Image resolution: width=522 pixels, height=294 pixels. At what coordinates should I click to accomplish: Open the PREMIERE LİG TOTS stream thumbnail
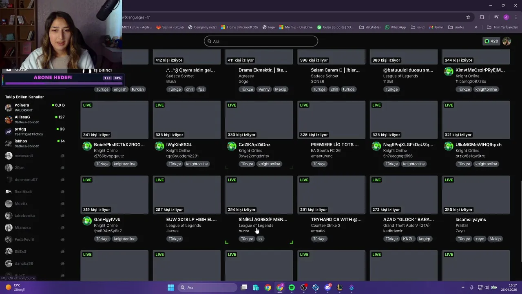(331, 120)
